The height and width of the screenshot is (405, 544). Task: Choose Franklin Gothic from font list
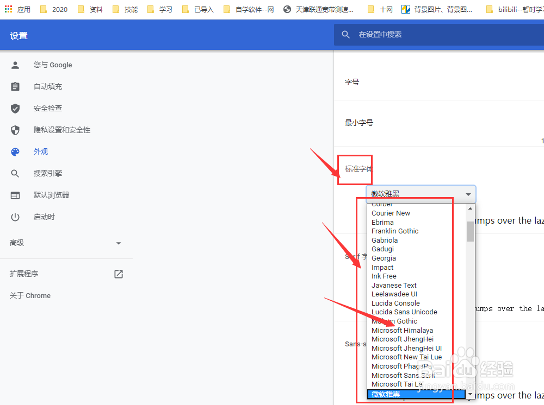417,231
